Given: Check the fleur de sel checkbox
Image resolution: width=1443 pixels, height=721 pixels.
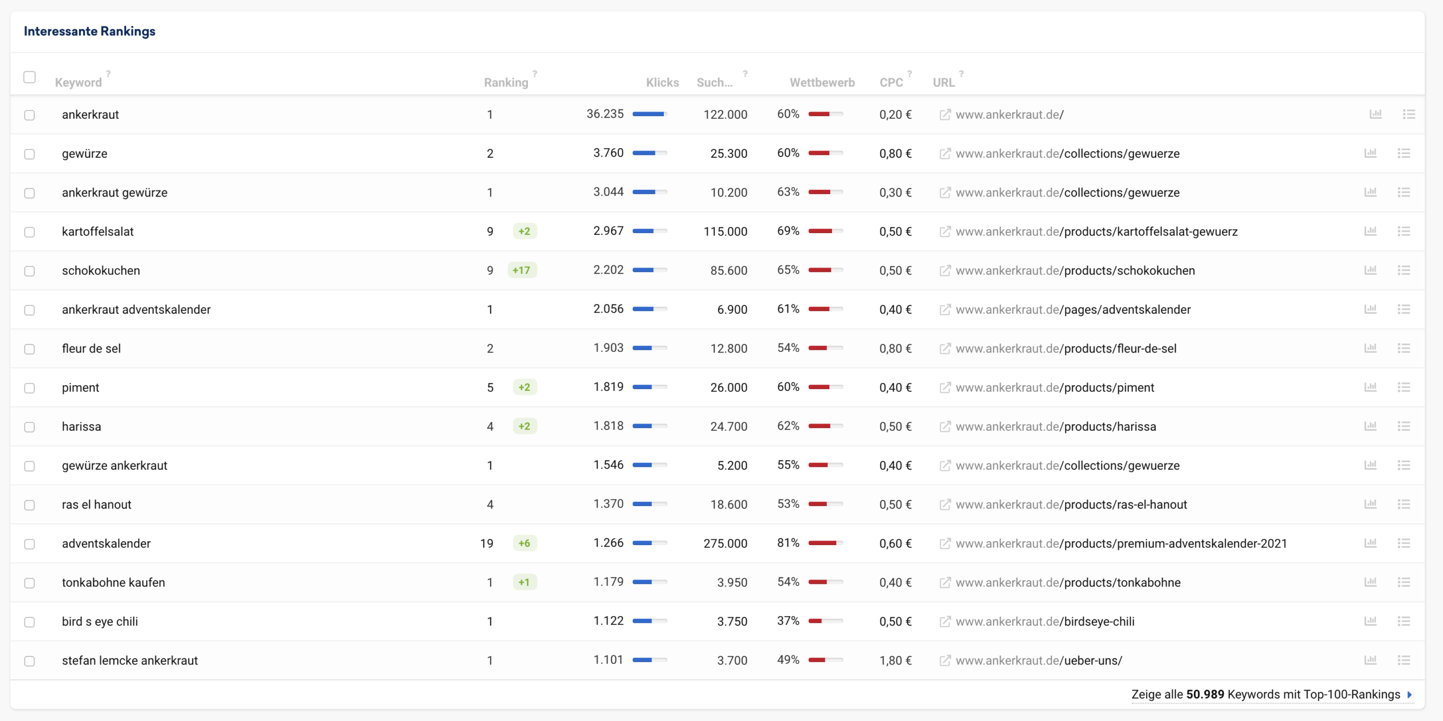Looking at the screenshot, I should [x=29, y=349].
